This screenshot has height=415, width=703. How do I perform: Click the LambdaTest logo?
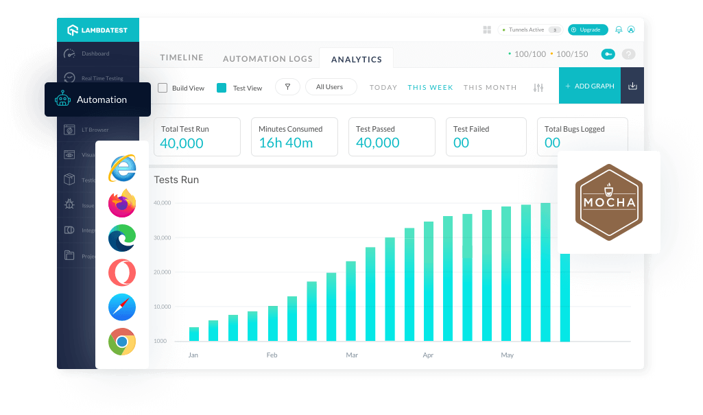pos(97,30)
